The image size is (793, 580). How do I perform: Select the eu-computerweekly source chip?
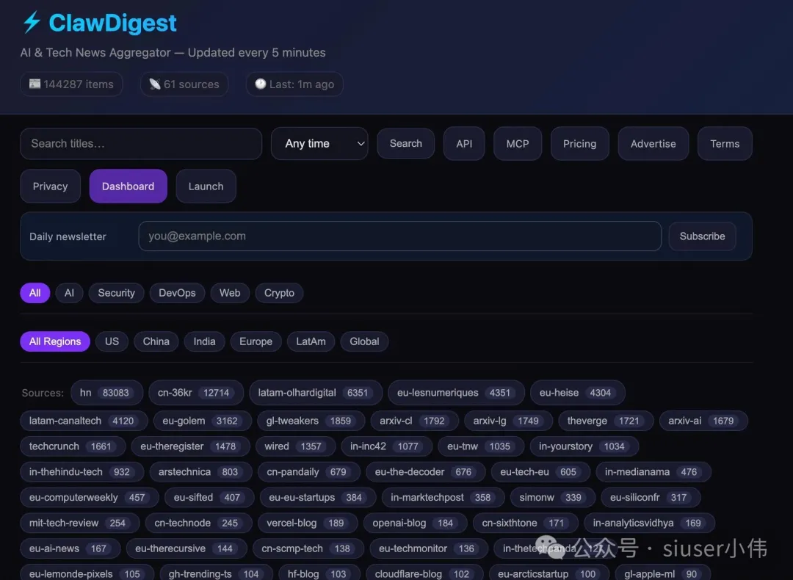pyautogui.click(x=90, y=498)
